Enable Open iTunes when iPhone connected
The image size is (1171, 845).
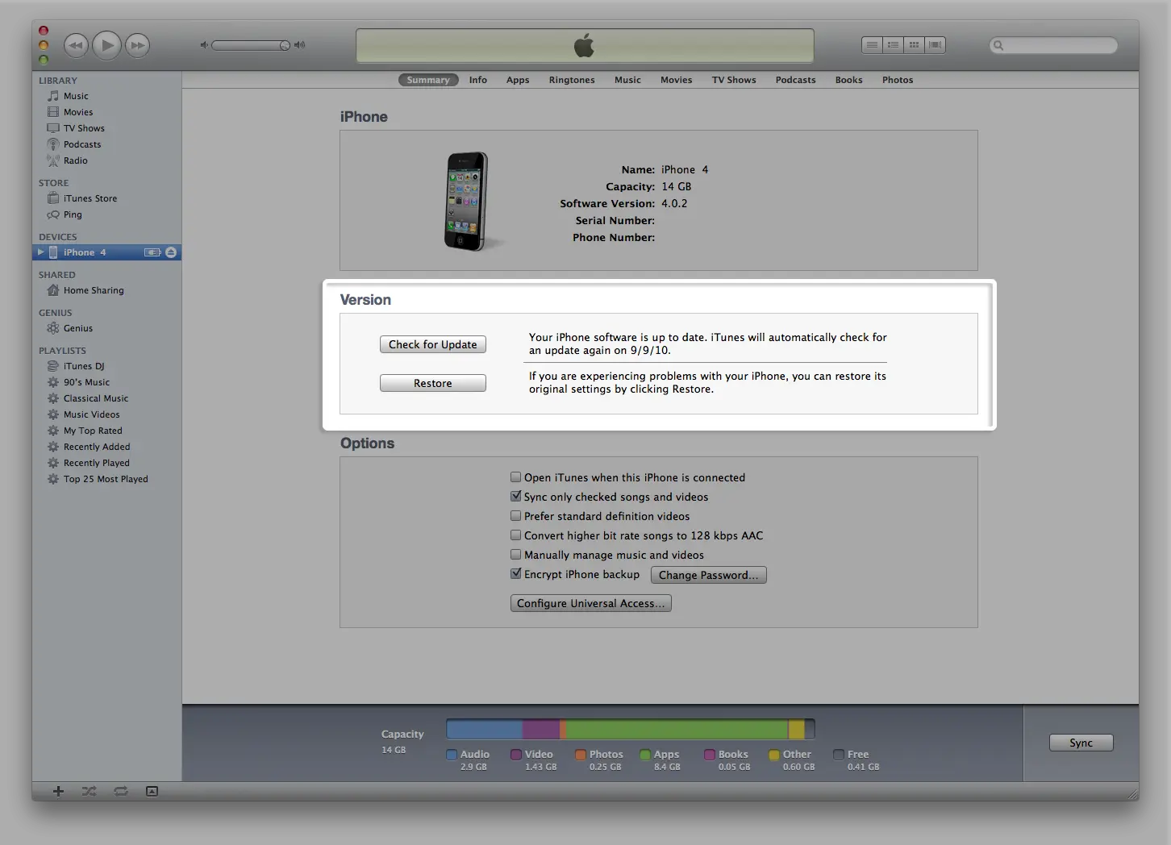pos(516,477)
